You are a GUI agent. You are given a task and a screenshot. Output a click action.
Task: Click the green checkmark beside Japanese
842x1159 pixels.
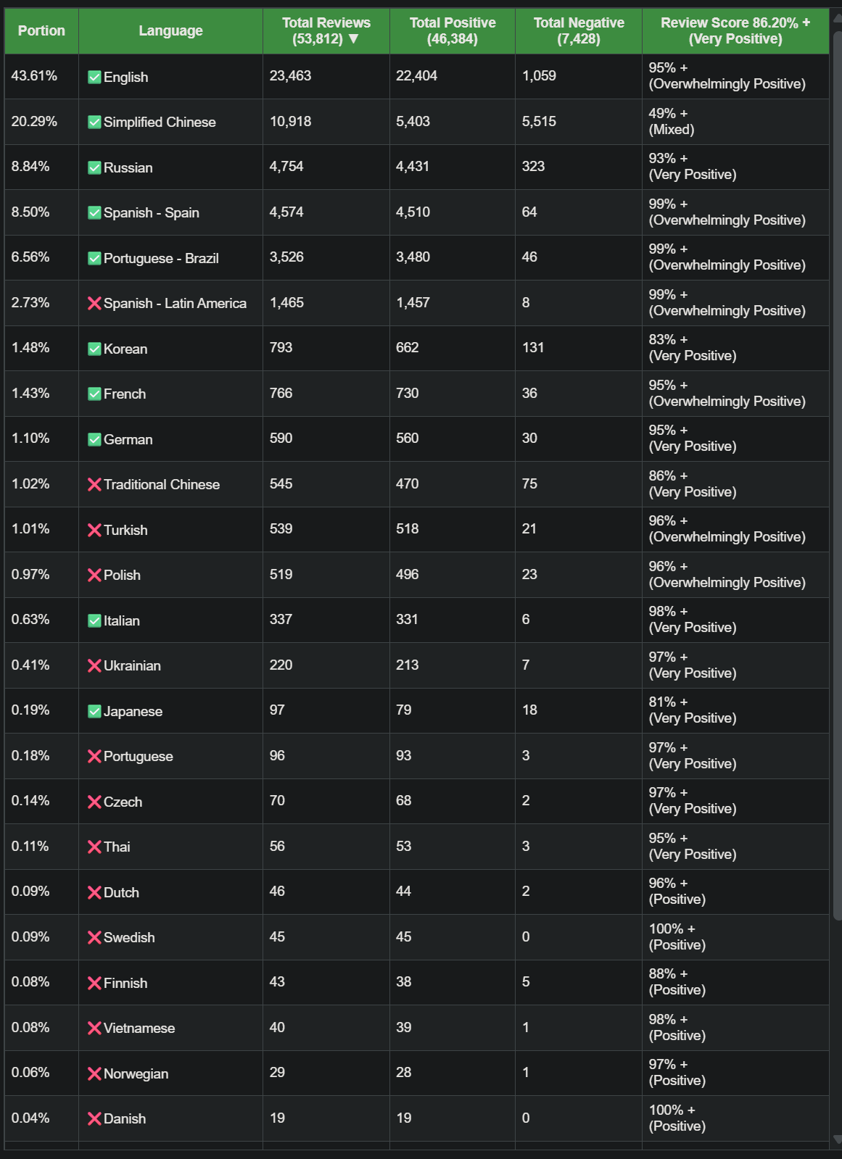pos(94,712)
